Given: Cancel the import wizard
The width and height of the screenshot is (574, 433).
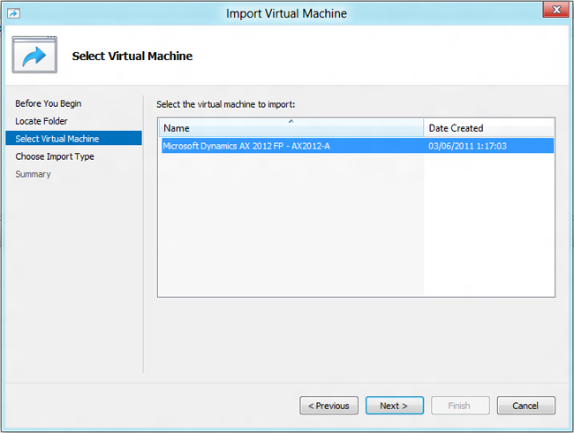Looking at the screenshot, I should tap(525, 406).
